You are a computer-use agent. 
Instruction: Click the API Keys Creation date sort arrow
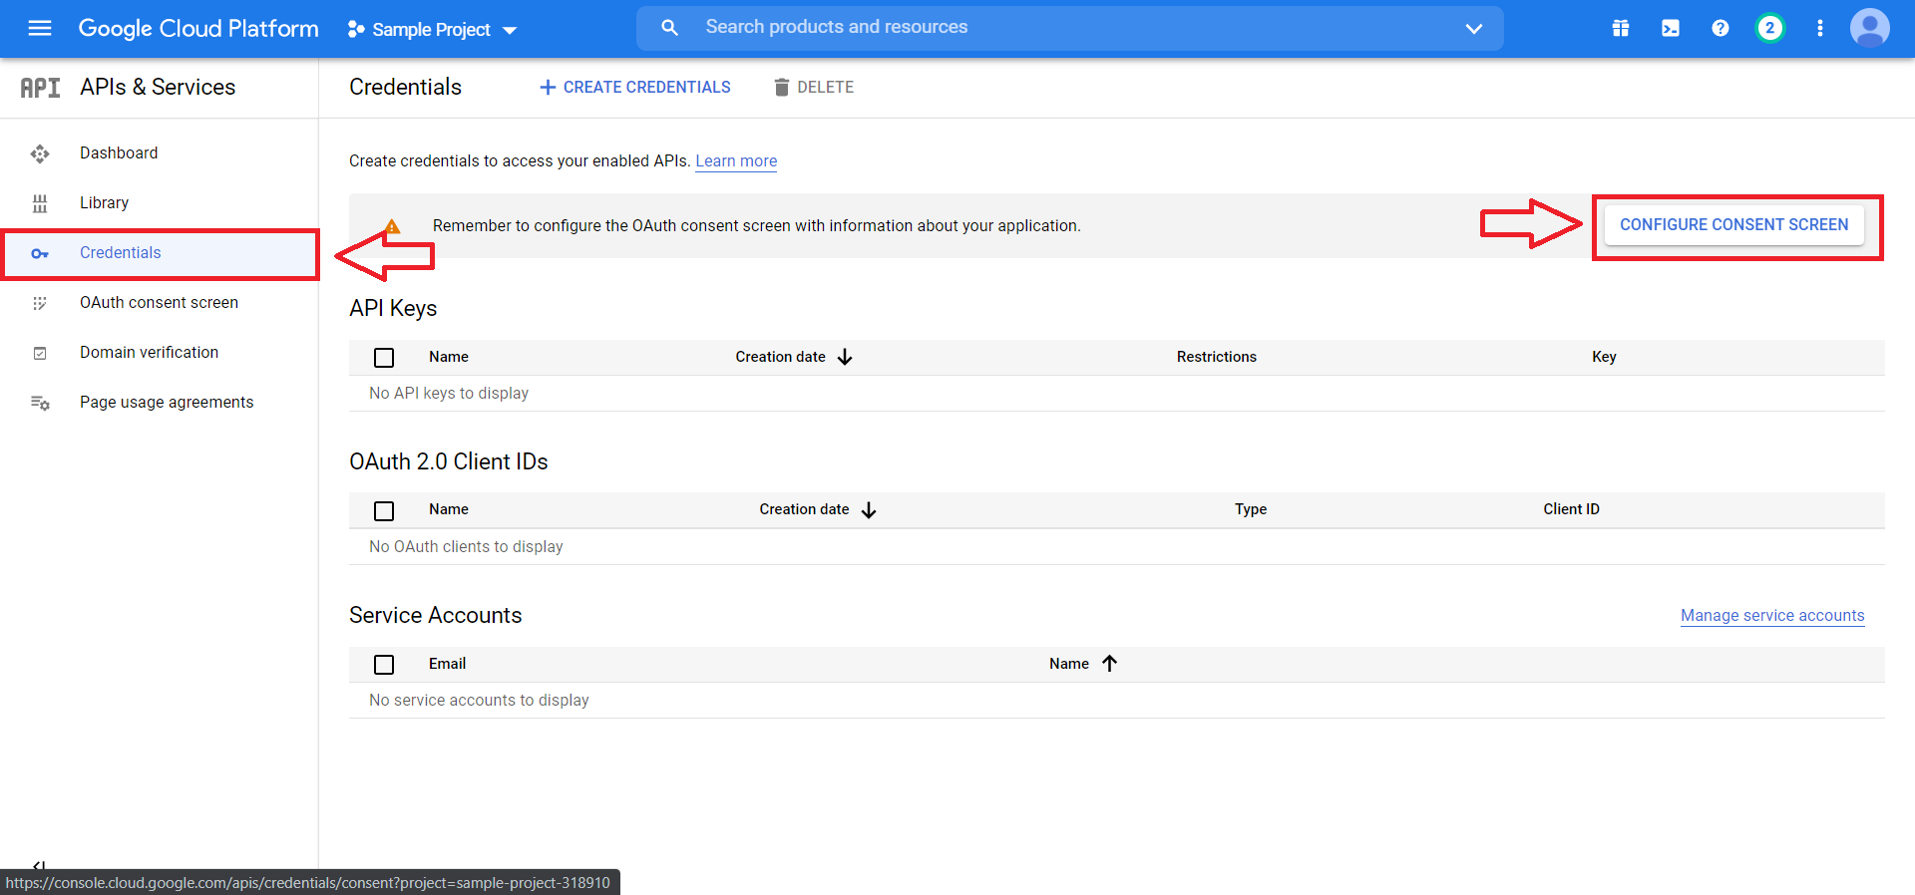tap(845, 357)
